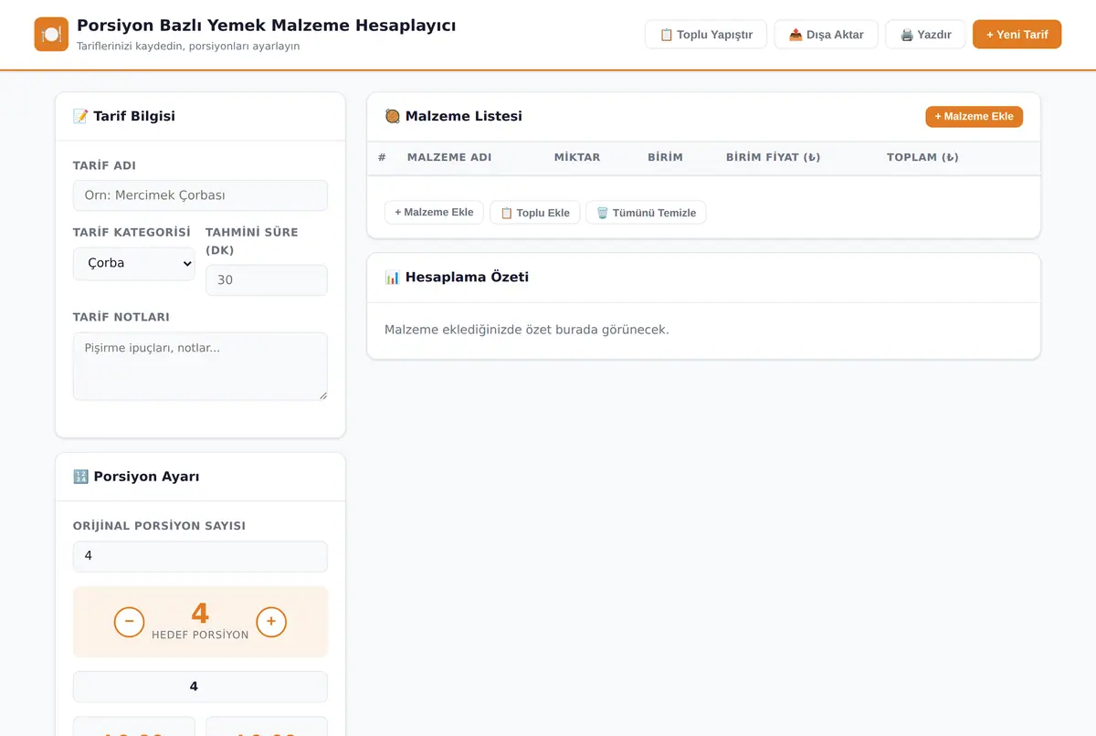Click the white Malzeme Ekle button below table
The height and width of the screenshot is (736, 1096).
tap(434, 213)
